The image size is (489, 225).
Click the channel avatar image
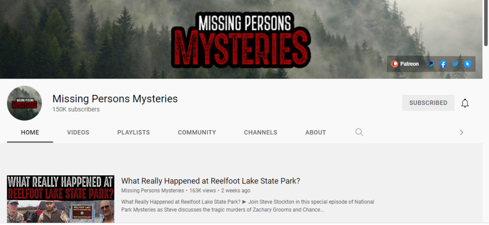pyautogui.click(x=24, y=103)
